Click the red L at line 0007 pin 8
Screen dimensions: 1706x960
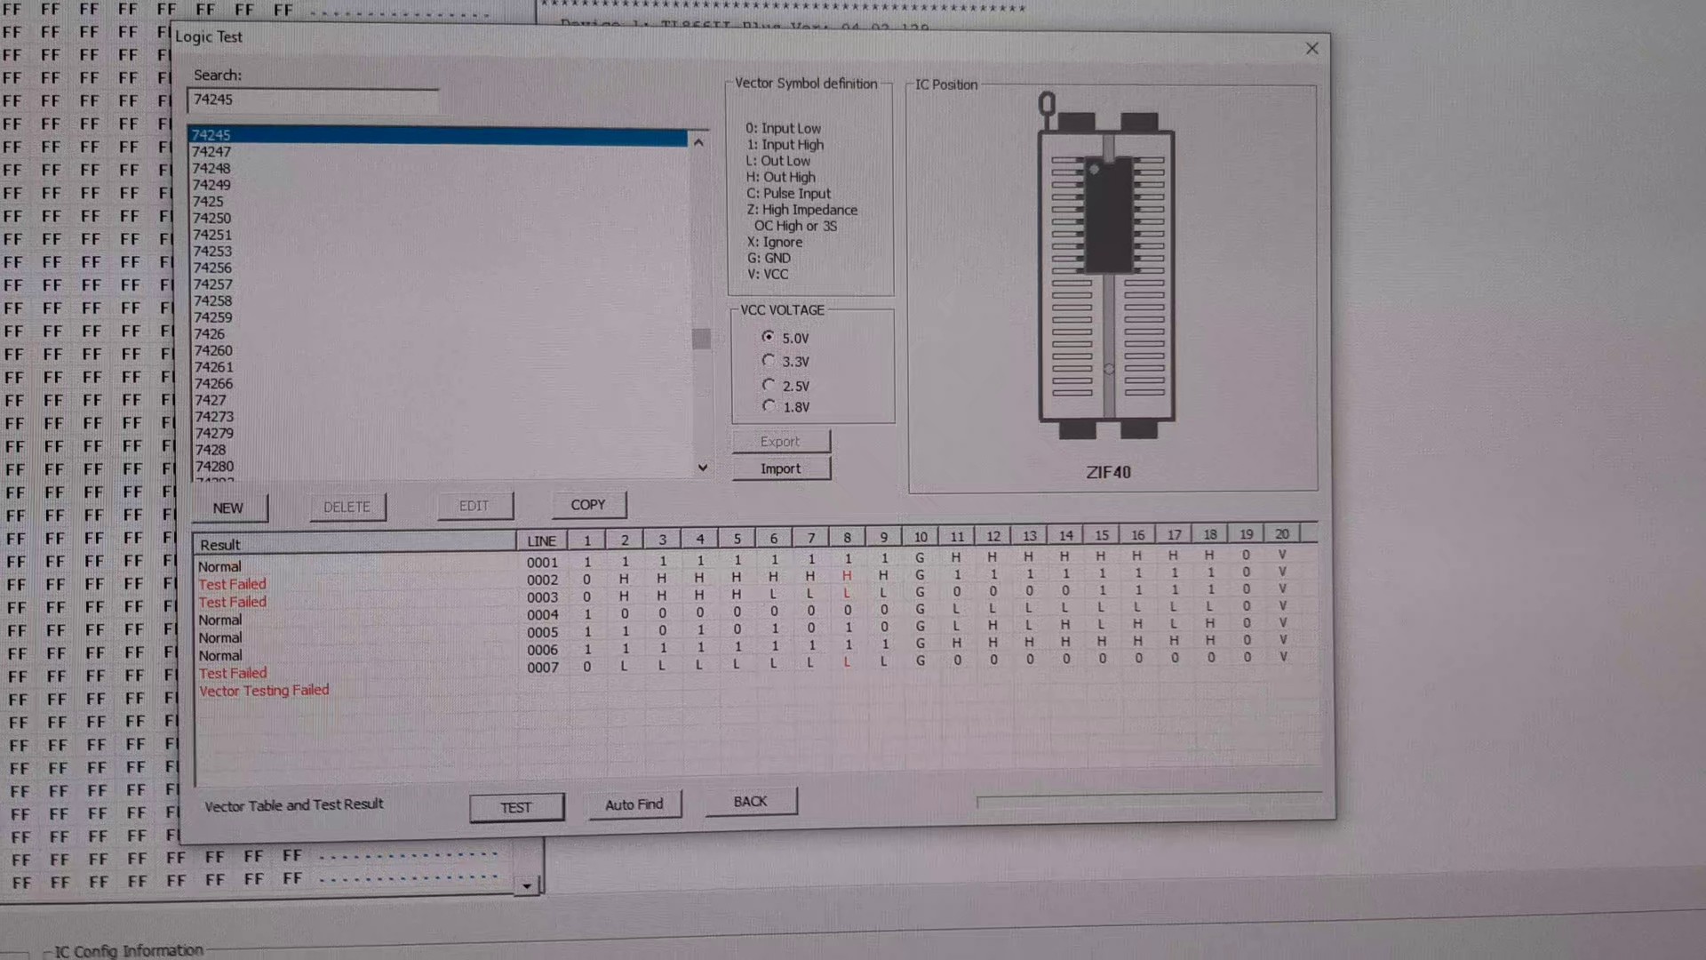(847, 662)
